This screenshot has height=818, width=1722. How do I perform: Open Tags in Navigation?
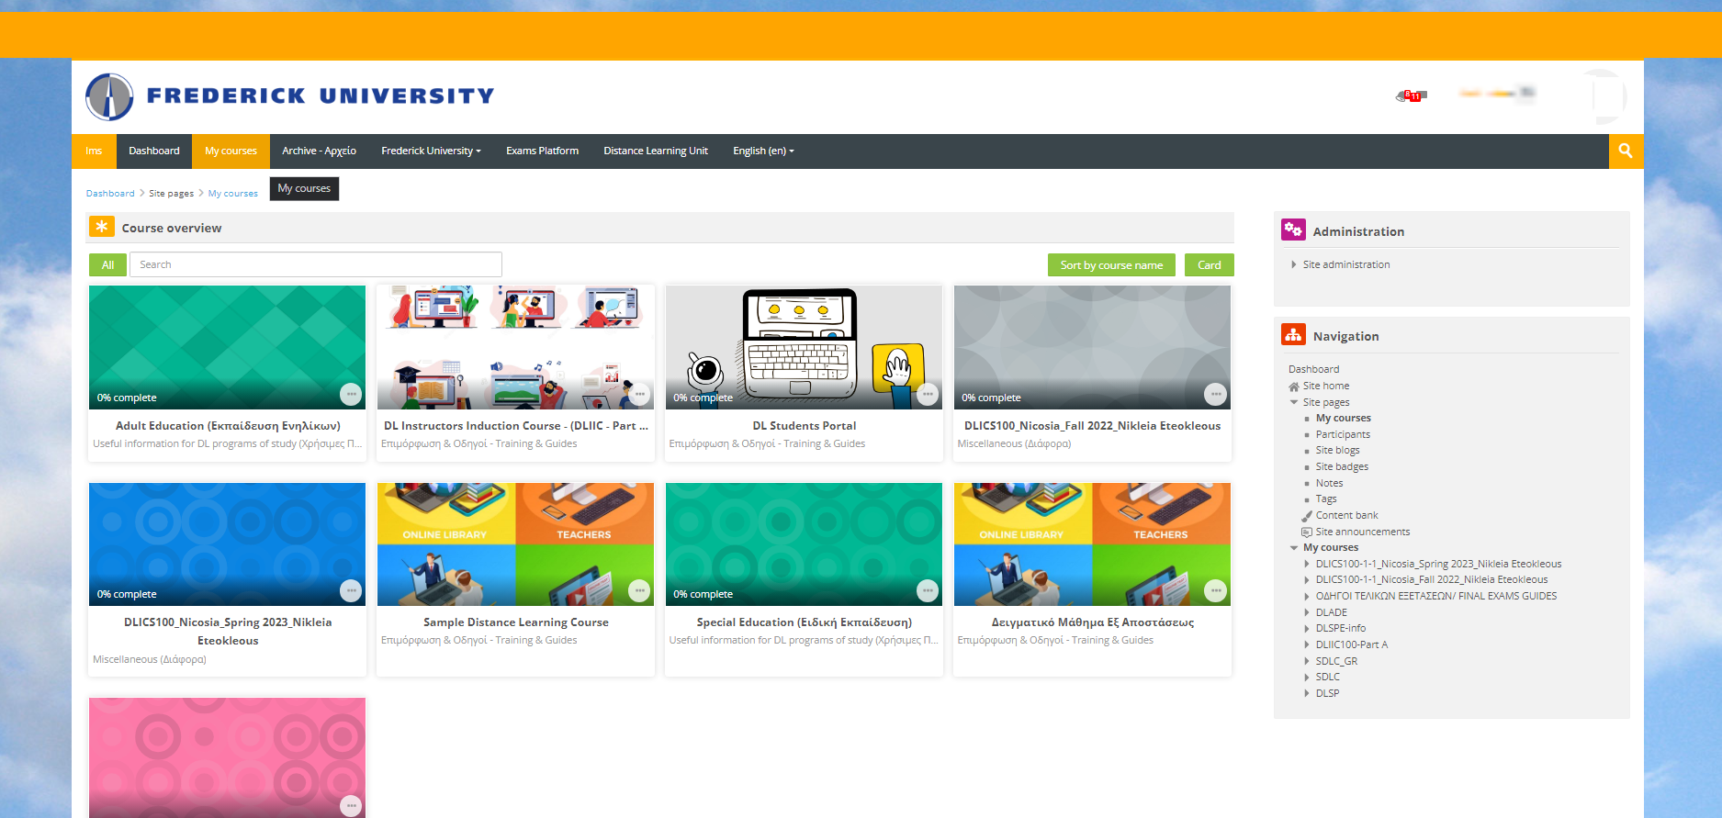coord(1326,499)
